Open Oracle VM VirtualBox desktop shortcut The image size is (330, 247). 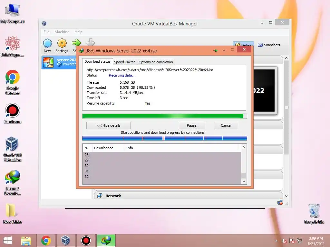pyautogui.click(x=13, y=149)
